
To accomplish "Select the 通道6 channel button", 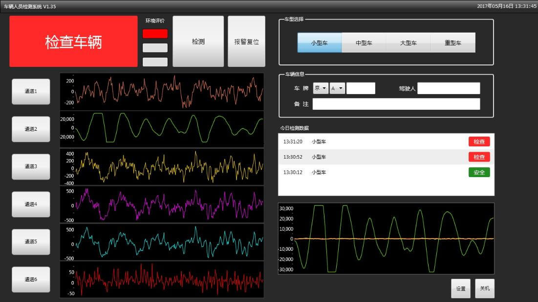I will pyautogui.click(x=31, y=280).
